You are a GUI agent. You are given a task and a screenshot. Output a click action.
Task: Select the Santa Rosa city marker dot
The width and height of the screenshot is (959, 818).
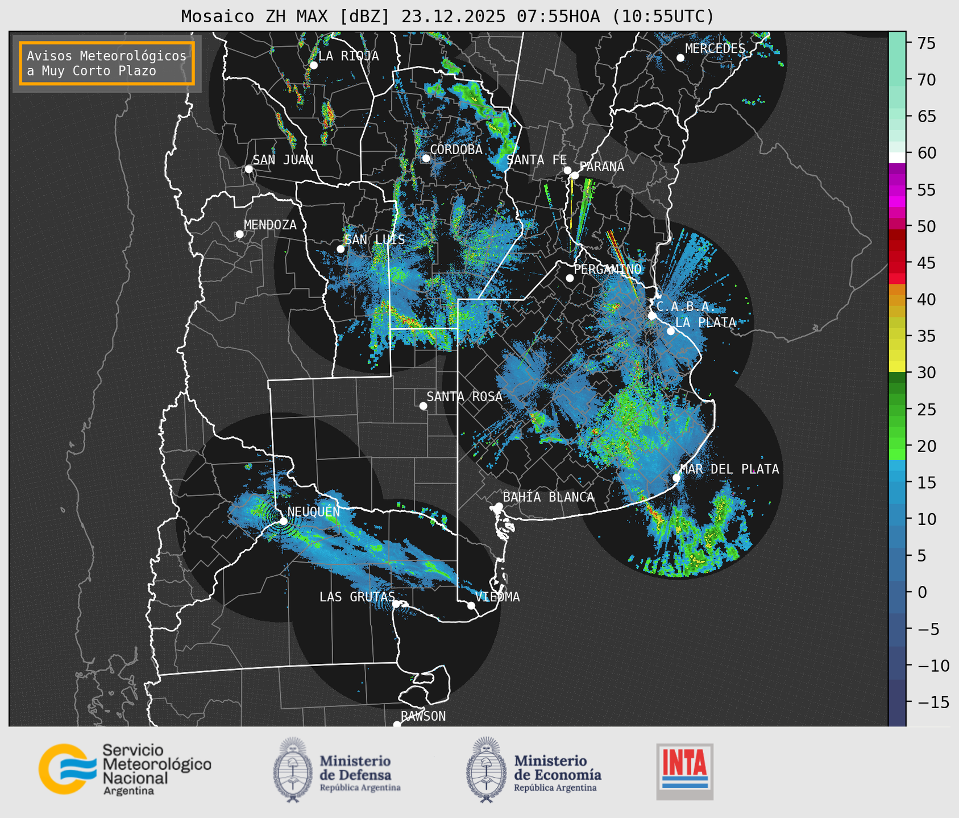(x=423, y=406)
